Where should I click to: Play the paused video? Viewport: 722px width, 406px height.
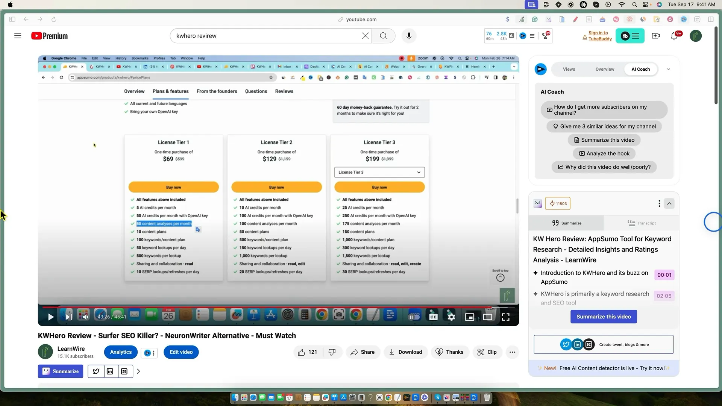[51, 317]
